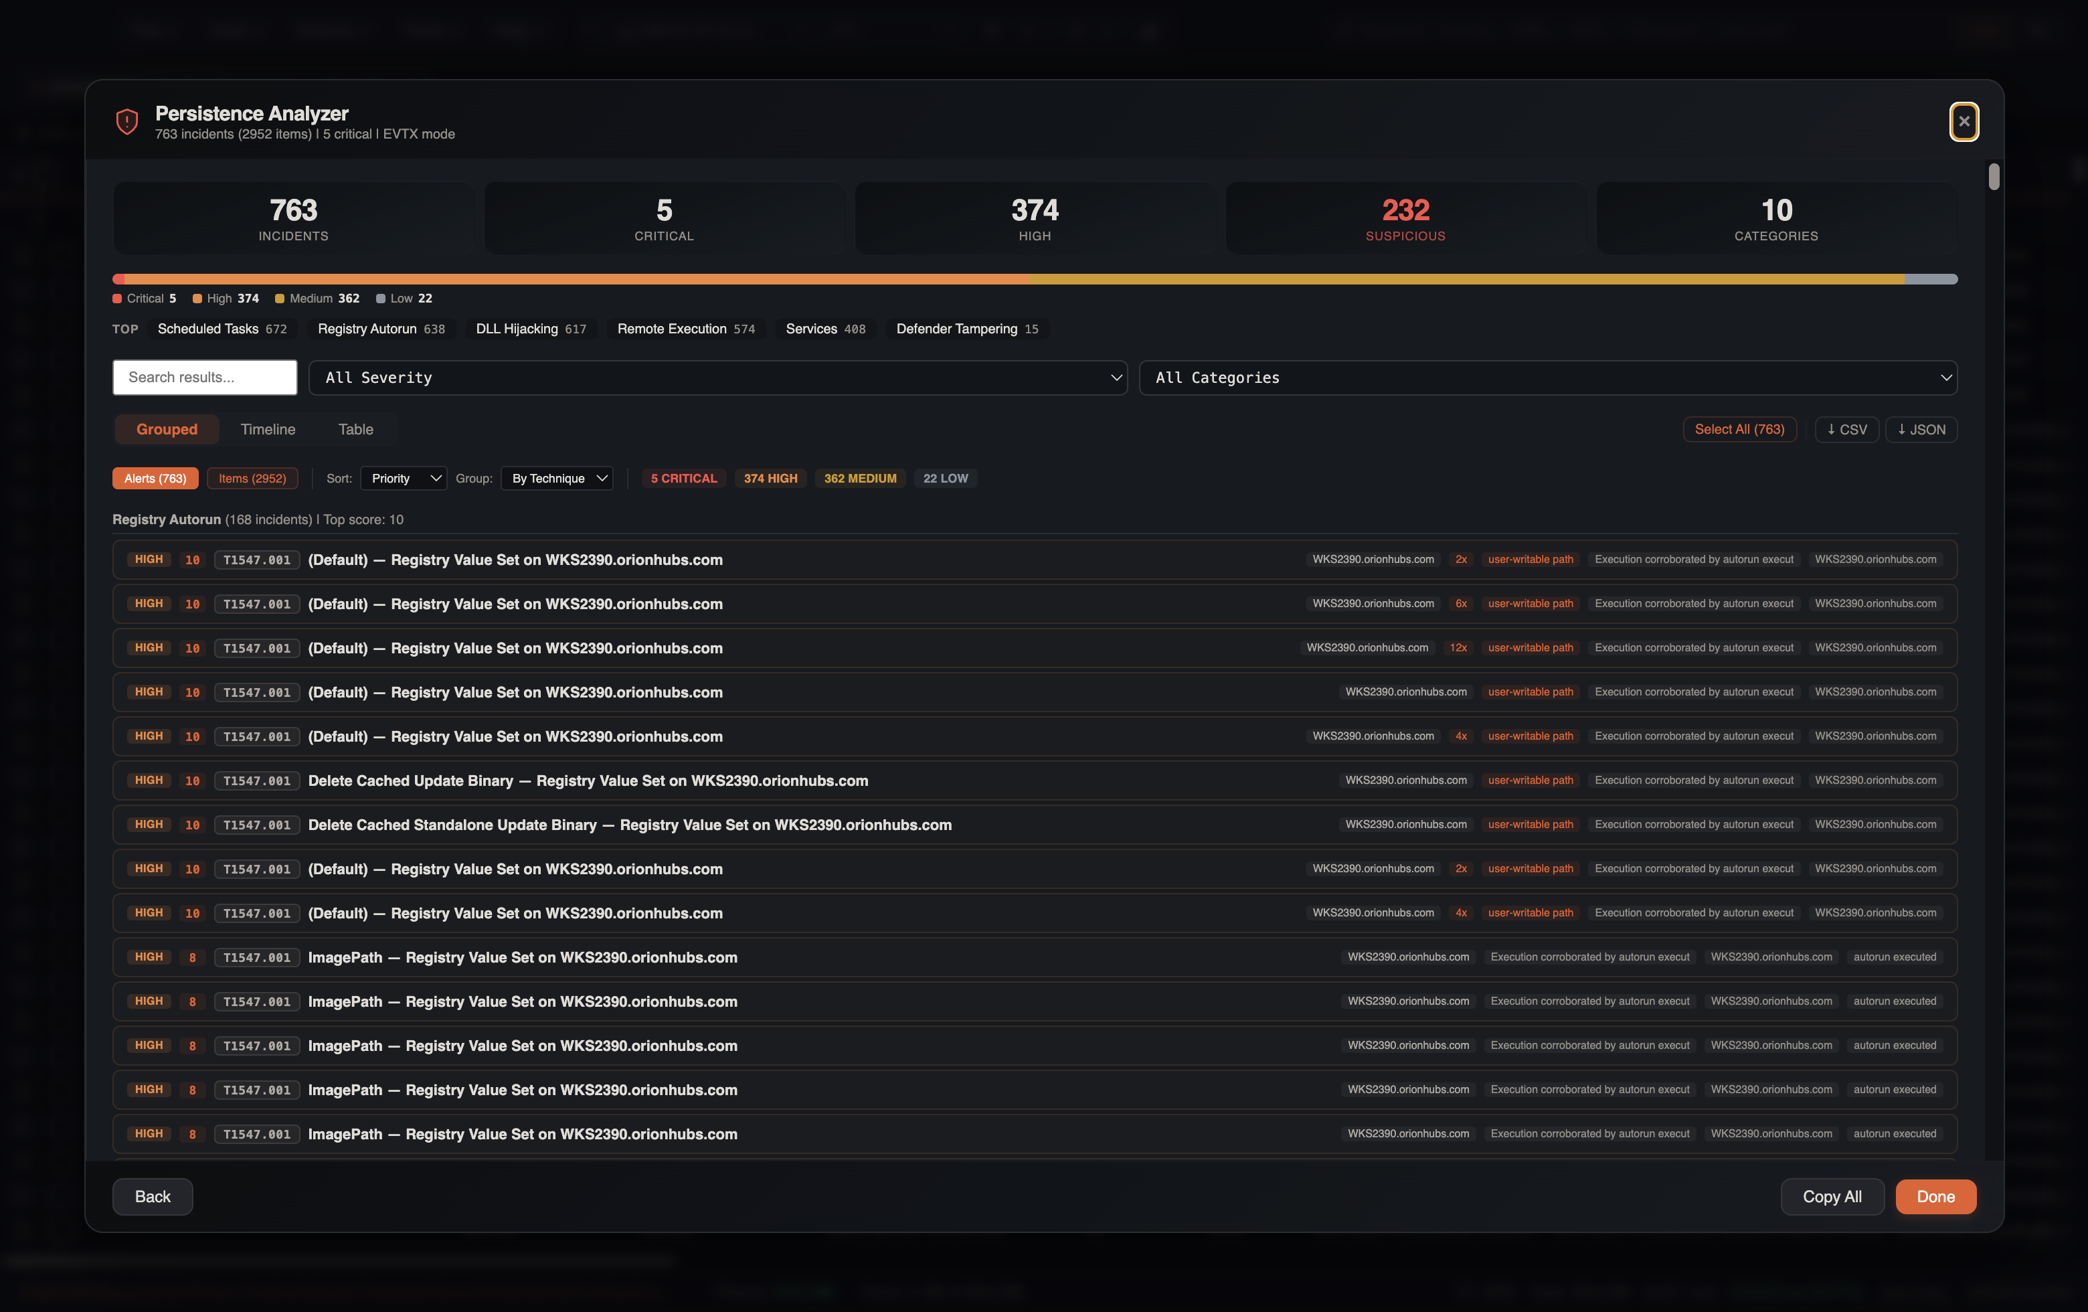This screenshot has height=1312, width=2088.
Task: Filter by 5 CRITICAL chip
Action: (x=683, y=478)
